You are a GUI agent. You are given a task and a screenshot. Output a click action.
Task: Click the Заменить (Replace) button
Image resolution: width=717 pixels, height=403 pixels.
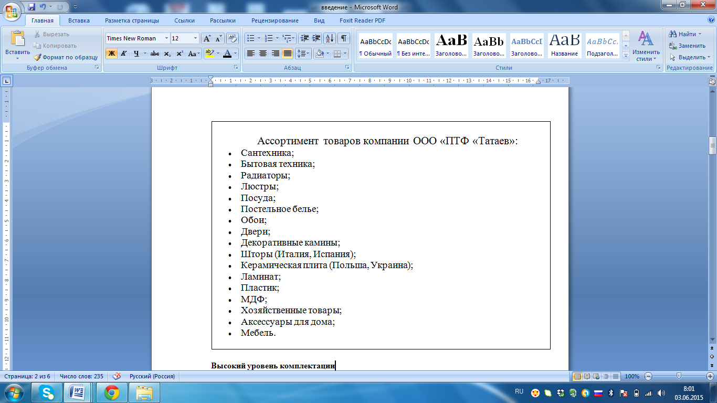687,46
